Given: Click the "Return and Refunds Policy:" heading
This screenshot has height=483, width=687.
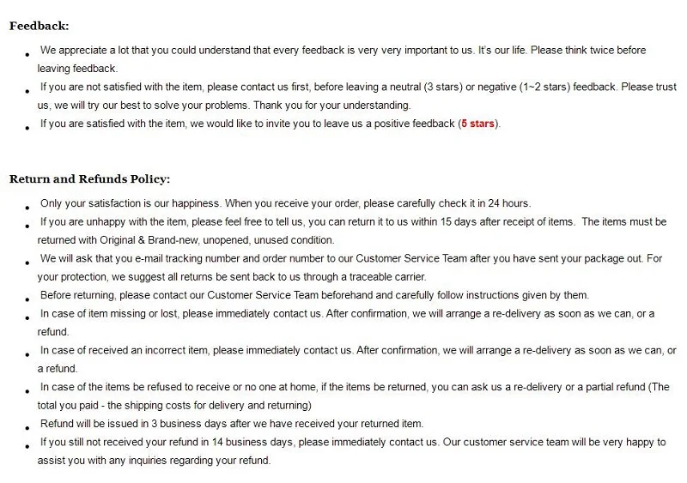Looking at the screenshot, I should (x=89, y=178).
